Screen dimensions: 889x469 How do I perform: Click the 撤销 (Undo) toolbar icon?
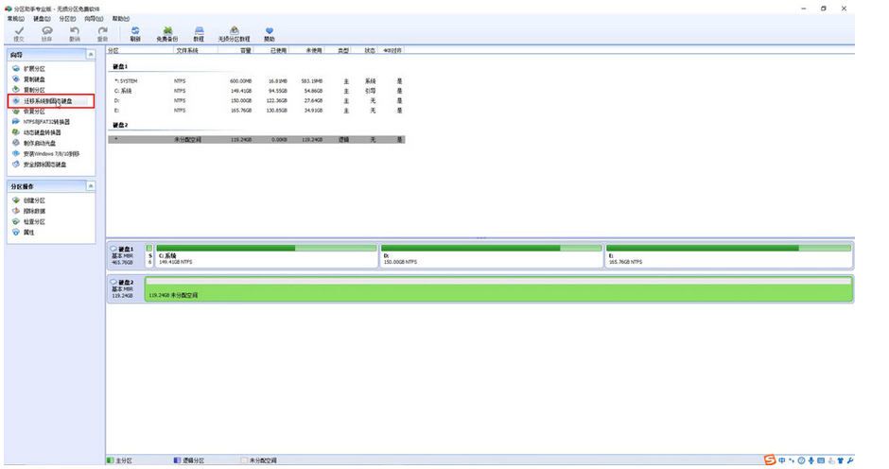[74, 33]
